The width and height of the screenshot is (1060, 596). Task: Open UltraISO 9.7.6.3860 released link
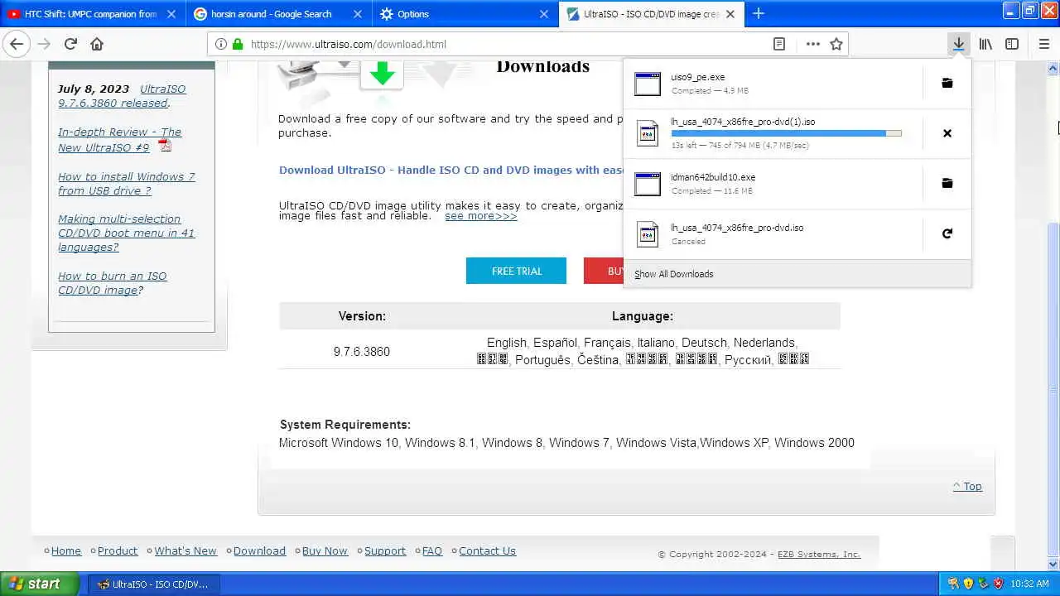(x=122, y=96)
